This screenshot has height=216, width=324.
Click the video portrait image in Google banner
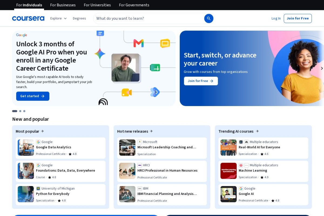click(x=126, y=67)
